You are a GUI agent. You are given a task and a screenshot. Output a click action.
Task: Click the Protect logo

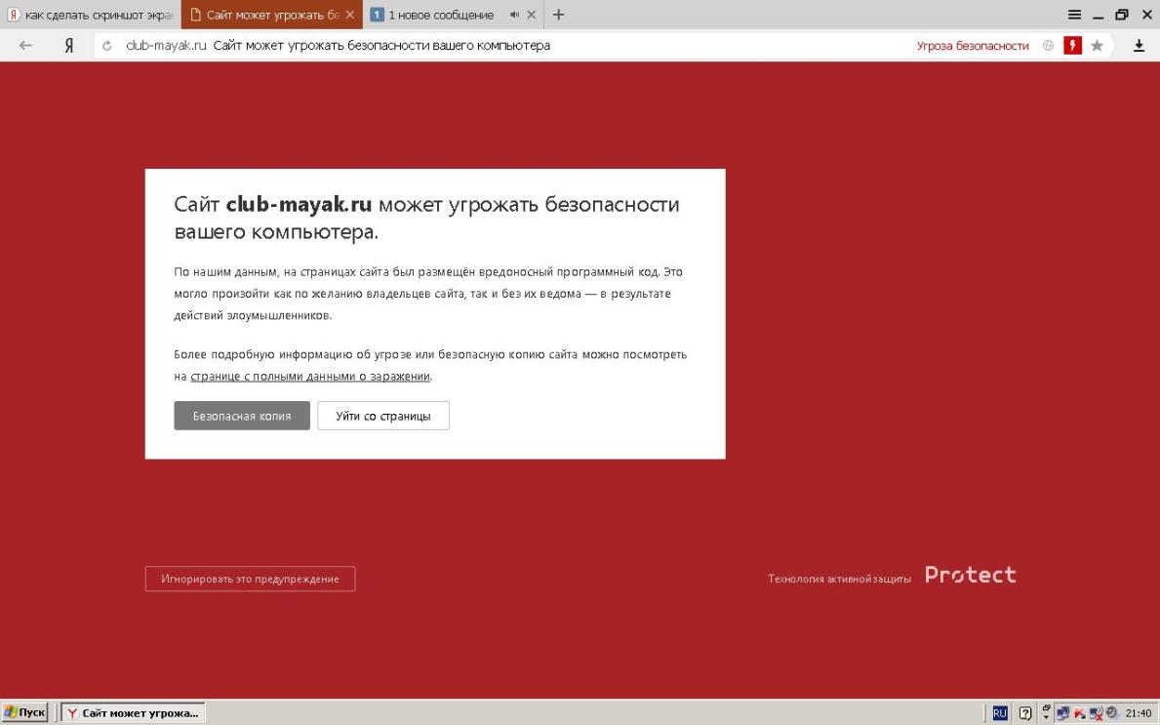click(x=970, y=575)
